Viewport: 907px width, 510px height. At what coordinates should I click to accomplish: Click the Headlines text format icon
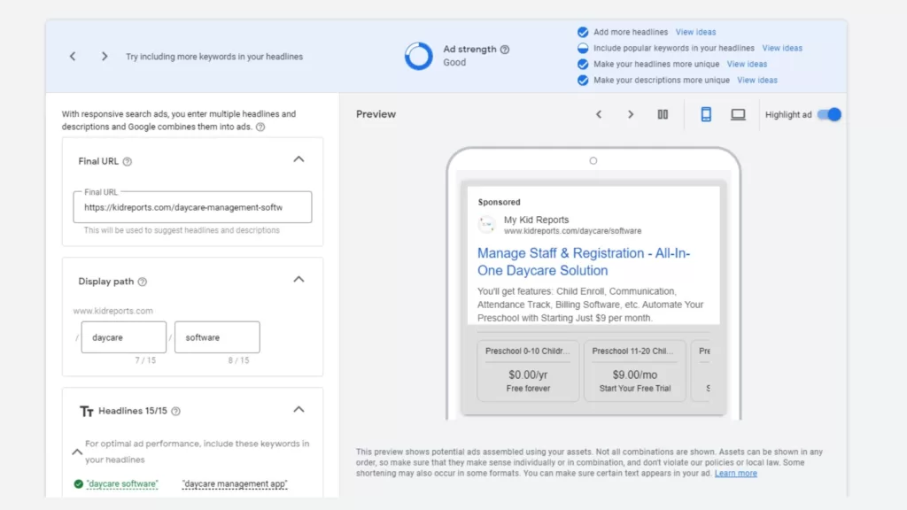click(x=86, y=411)
